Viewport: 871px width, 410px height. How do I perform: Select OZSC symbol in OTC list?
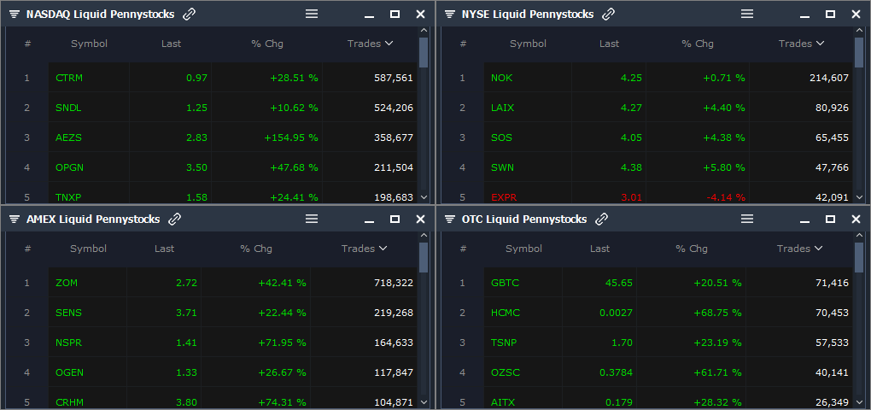pyautogui.click(x=506, y=372)
